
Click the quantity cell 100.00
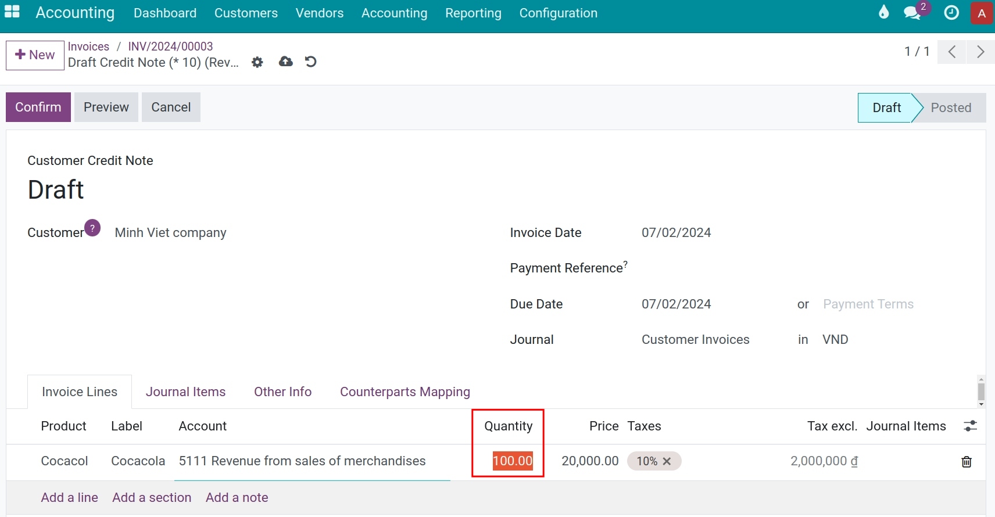pos(513,461)
